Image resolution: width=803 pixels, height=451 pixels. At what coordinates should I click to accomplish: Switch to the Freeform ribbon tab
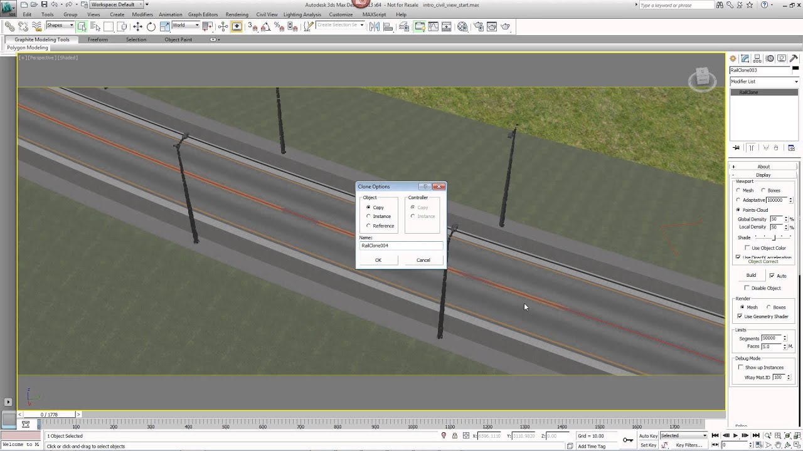coord(98,39)
